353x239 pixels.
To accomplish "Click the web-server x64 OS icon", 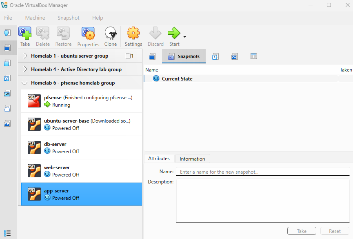I will tap(34, 171).
